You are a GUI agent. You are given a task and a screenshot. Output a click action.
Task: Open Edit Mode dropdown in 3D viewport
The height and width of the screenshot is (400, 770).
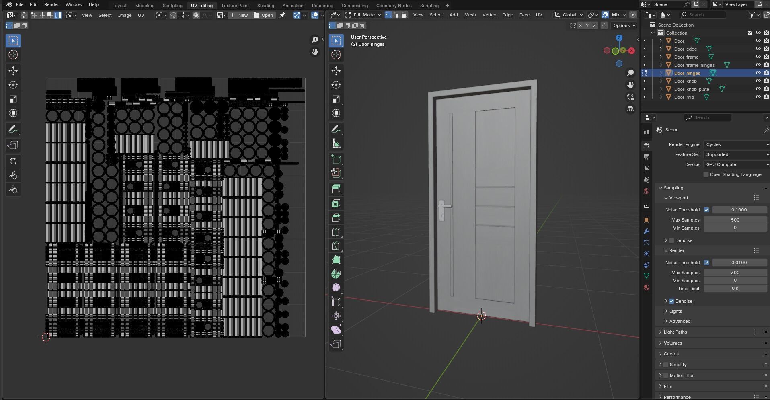pyautogui.click(x=363, y=15)
